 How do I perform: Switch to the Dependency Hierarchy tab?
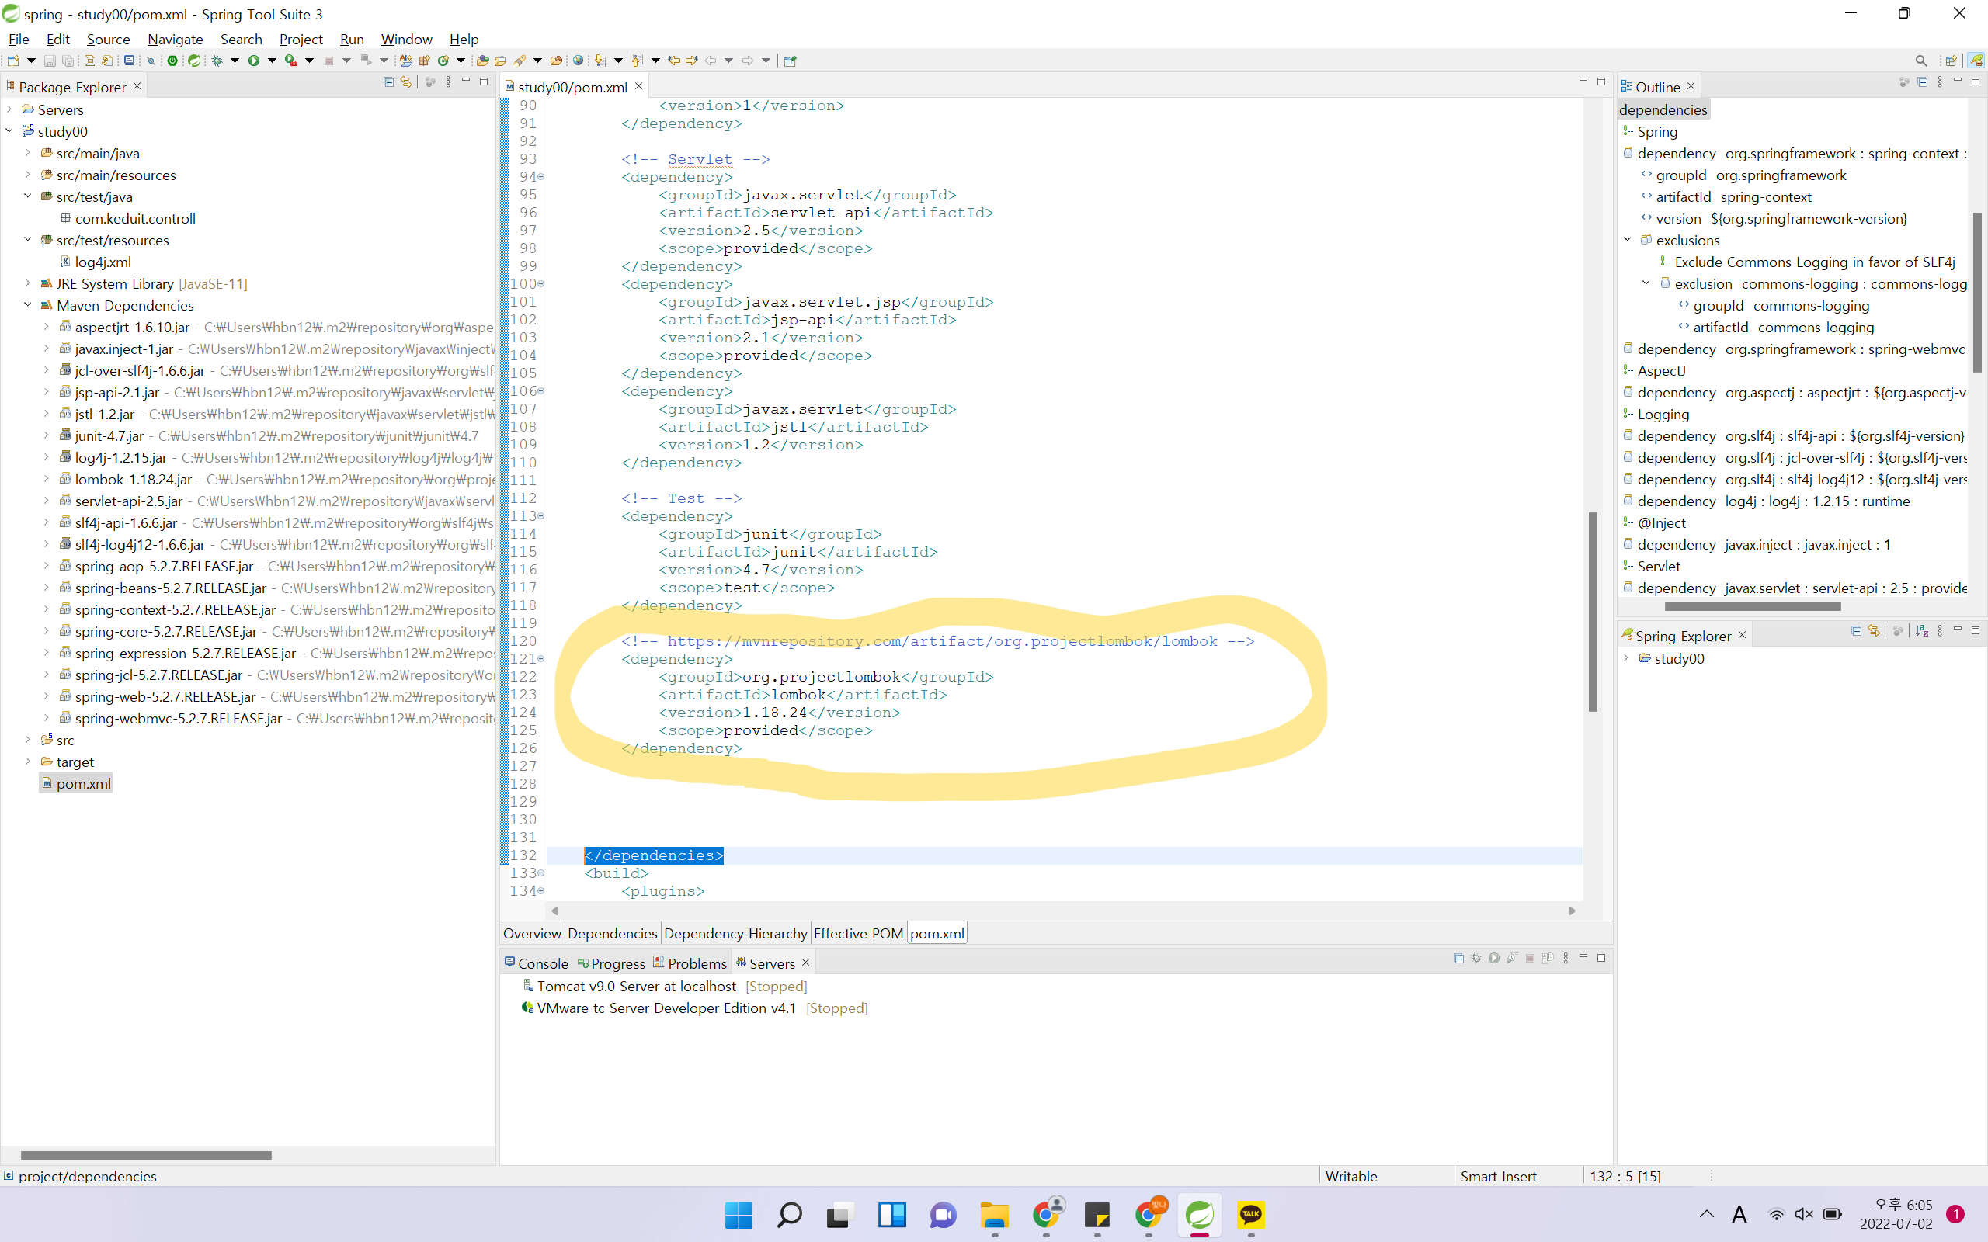(x=735, y=933)
